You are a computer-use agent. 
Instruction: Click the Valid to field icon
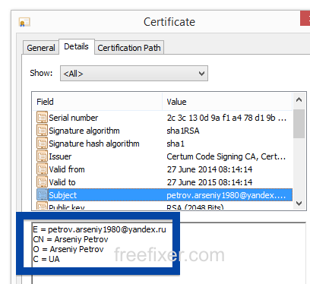click(42, 182)
